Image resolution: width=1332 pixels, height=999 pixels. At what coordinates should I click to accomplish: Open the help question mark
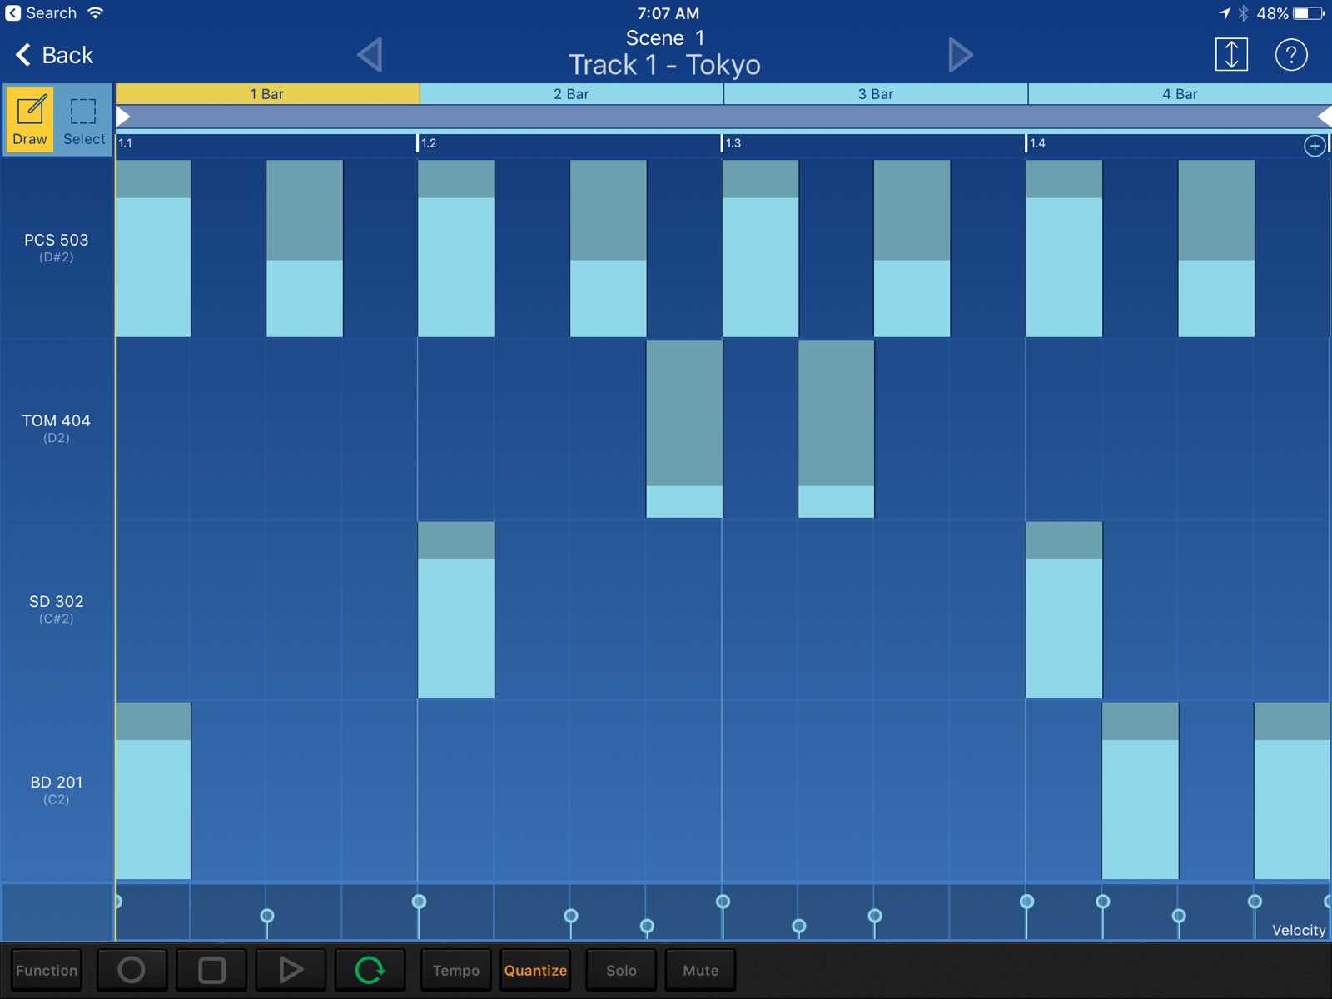(x=1291, y=55)
